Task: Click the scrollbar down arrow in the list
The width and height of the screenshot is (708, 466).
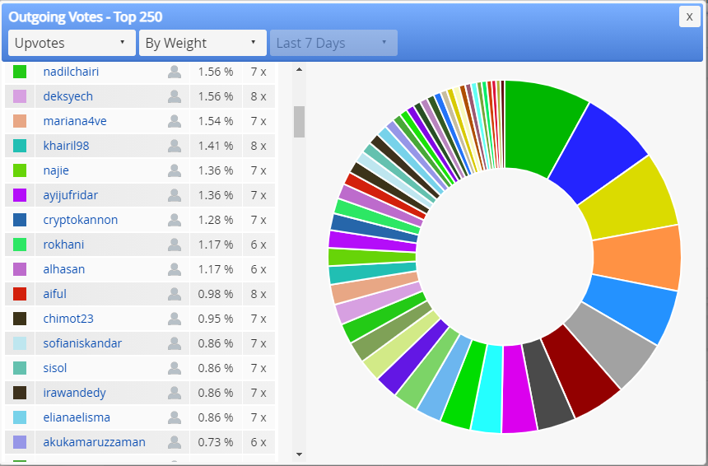Action: click(x=299, y=454)
